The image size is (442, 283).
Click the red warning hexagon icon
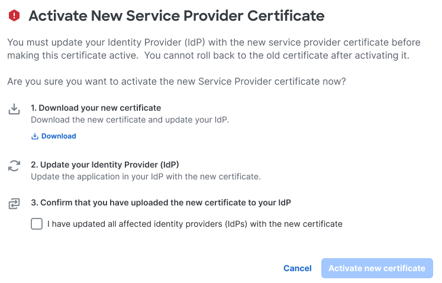(x=14, y=15)
